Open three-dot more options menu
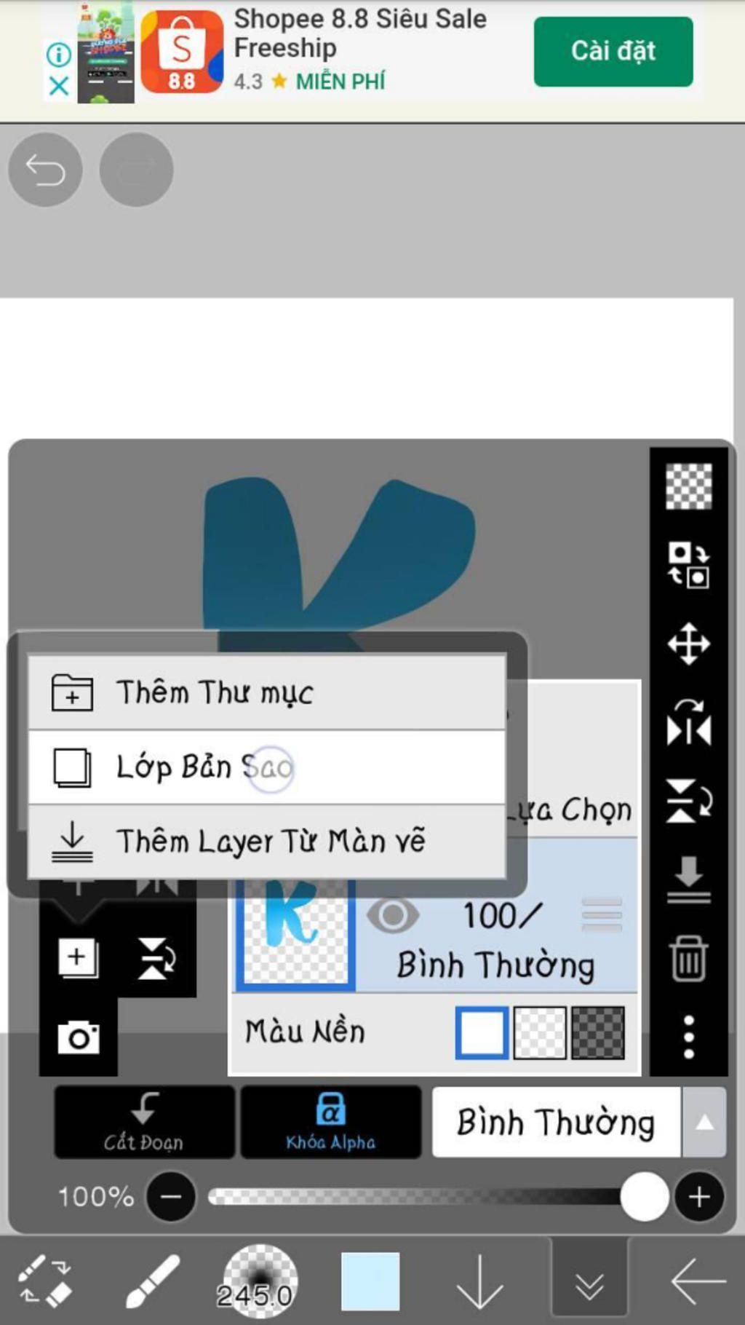 pos(688,1037)
